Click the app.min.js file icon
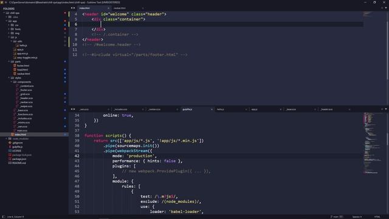 pos(15,54)
